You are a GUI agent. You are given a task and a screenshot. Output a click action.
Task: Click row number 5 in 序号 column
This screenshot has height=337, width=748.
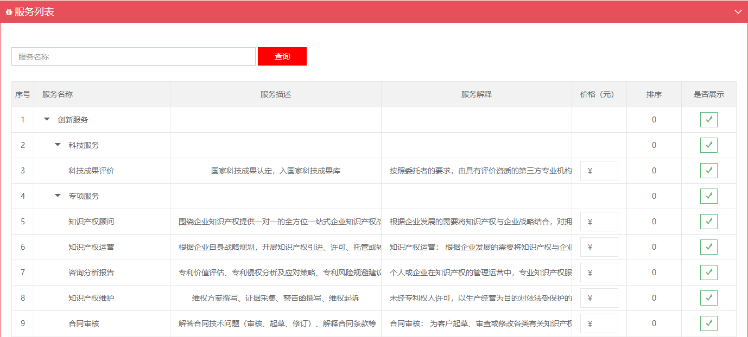[23, 222]
